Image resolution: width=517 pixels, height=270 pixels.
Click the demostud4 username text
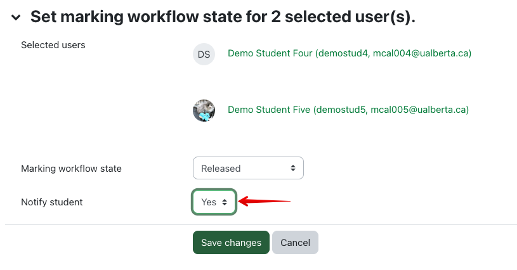[x=343, y=54]
